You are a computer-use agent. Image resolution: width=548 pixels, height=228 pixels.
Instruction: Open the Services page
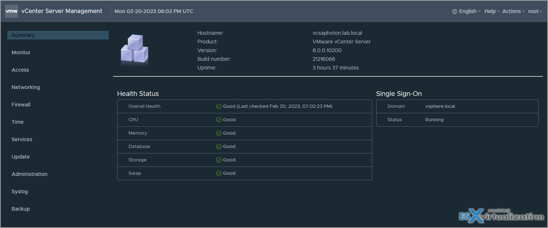point(22,139)
